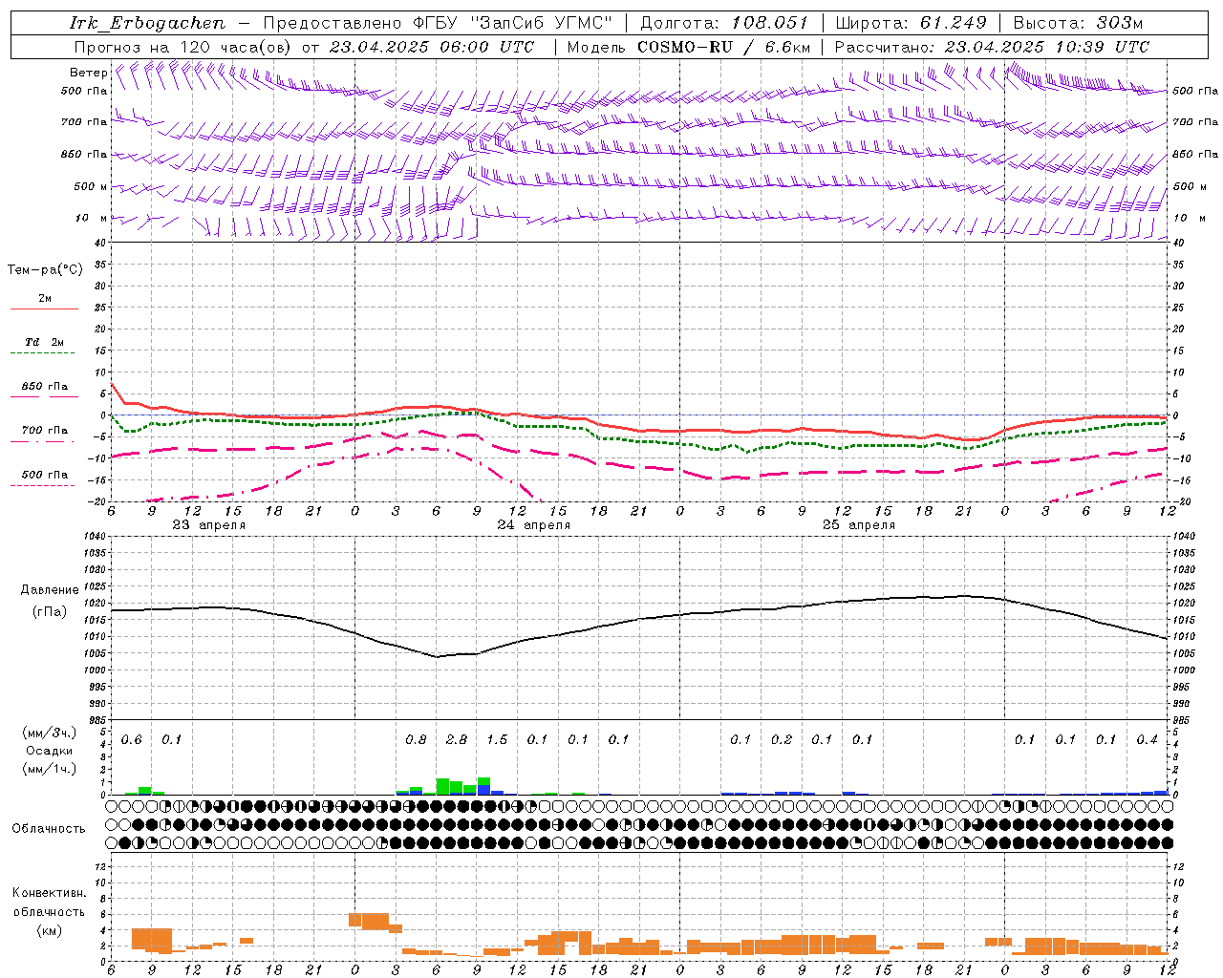Click the '(мм/1ч.)' hourly precipitation label
Viewport: 1223px width, 978px height.
tap(50, 769)
